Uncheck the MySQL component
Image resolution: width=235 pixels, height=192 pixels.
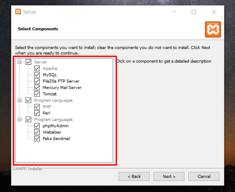pos(37,75)
